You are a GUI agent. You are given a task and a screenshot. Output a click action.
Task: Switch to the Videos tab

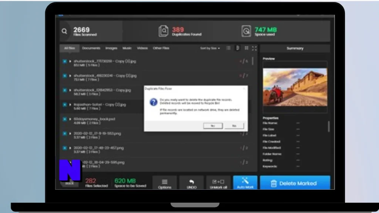142,48
